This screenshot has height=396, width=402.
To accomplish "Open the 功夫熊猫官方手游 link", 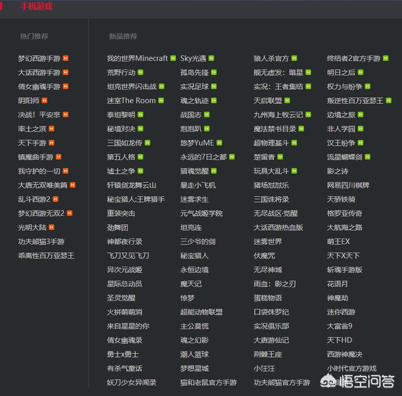I will click(282, 382).
